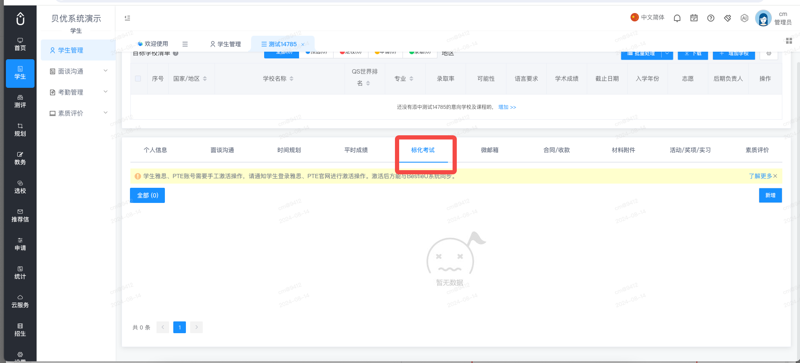
Task: Open the AI assistant icon
Action: coord(744,18)
